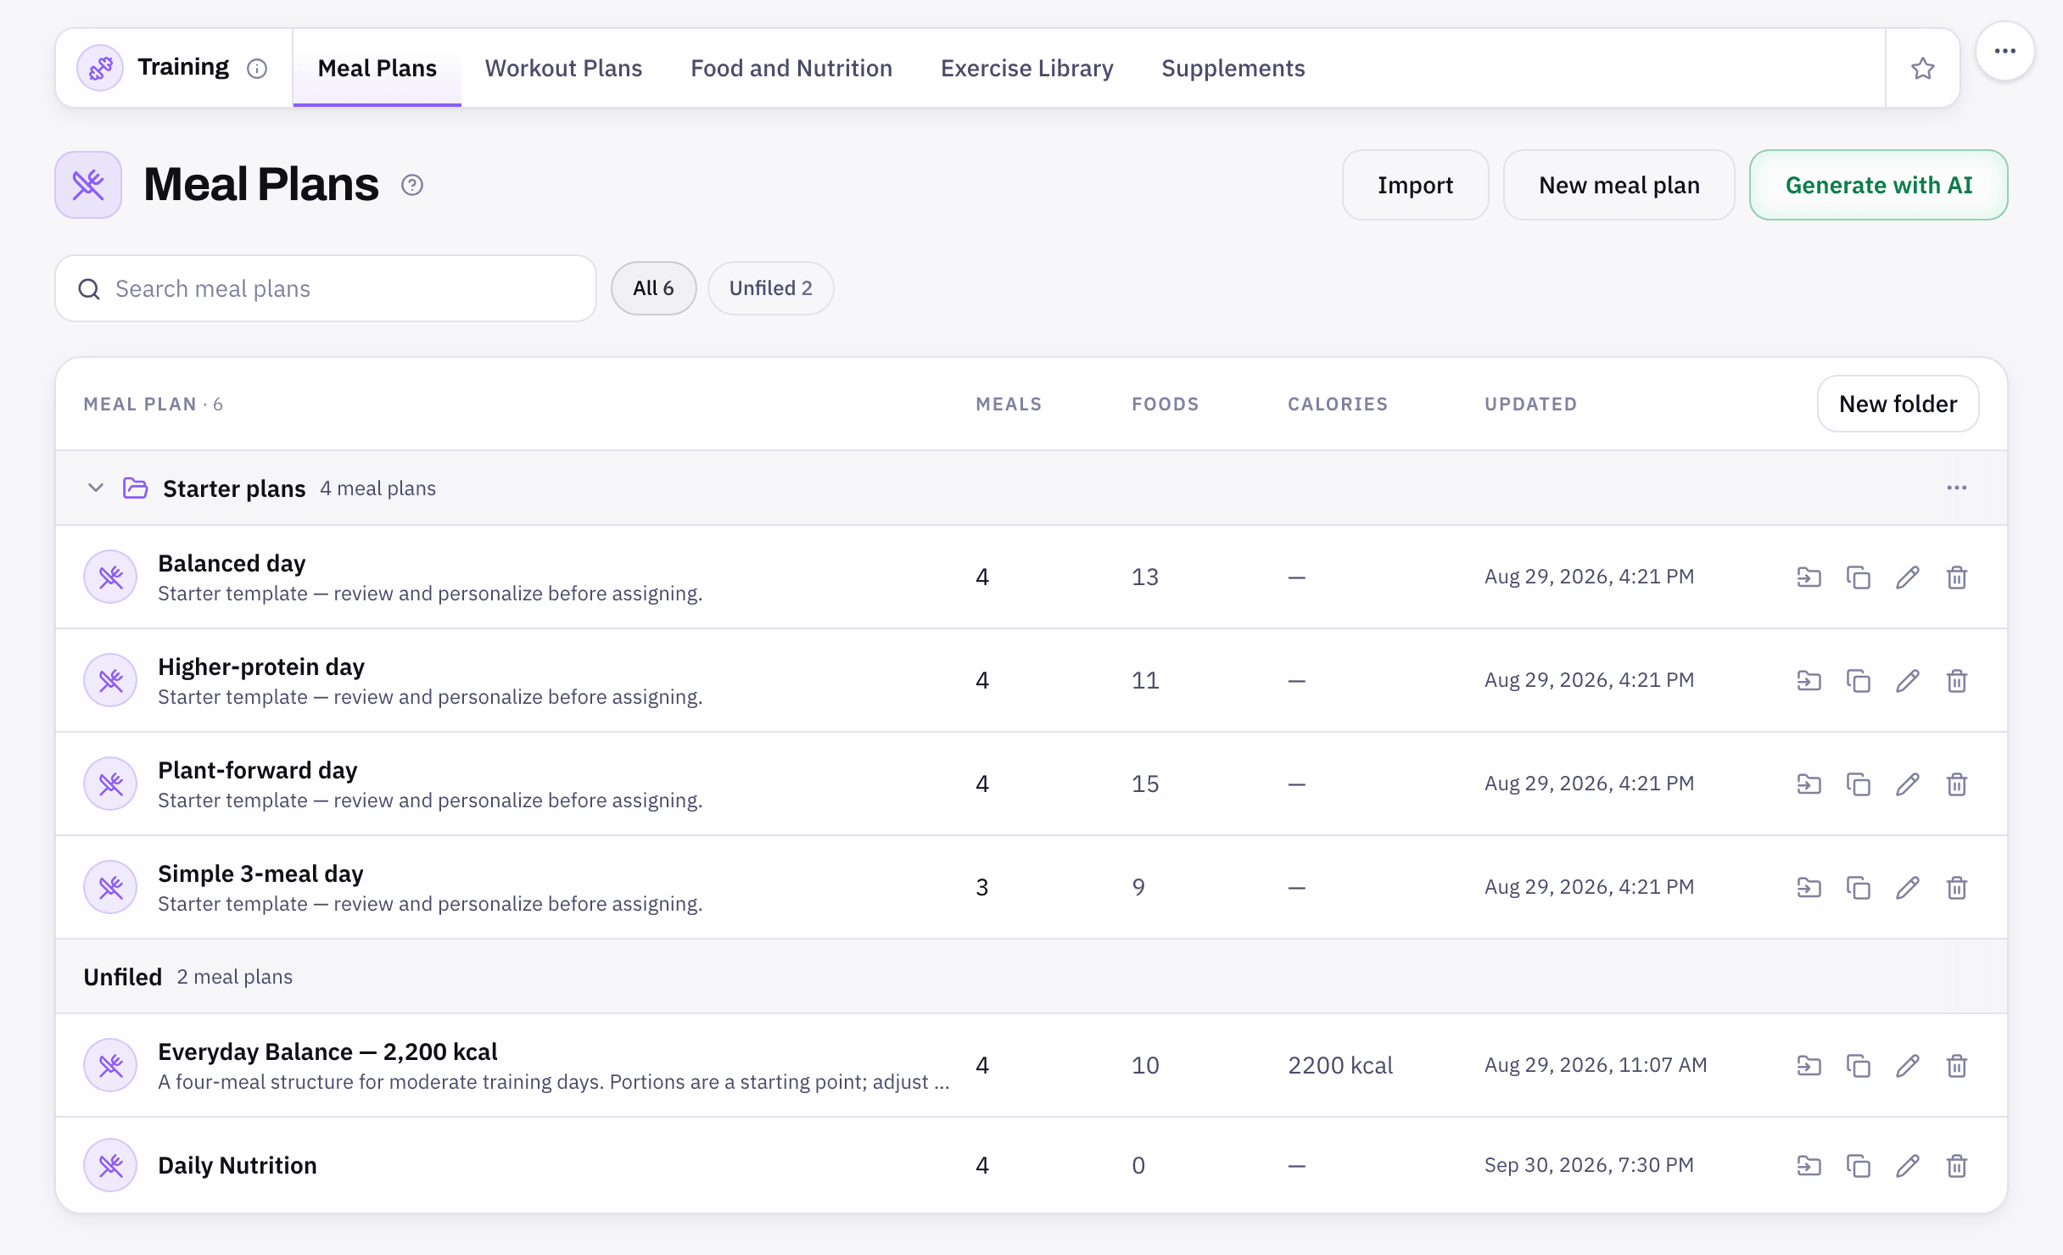The height and width of the screenshot is (1255, 2063).
Task: Open Starter plans folder options menu
Action: [x=1957, y=488]
